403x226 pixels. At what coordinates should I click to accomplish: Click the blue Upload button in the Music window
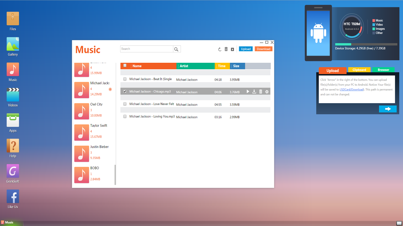click(246, 49)
